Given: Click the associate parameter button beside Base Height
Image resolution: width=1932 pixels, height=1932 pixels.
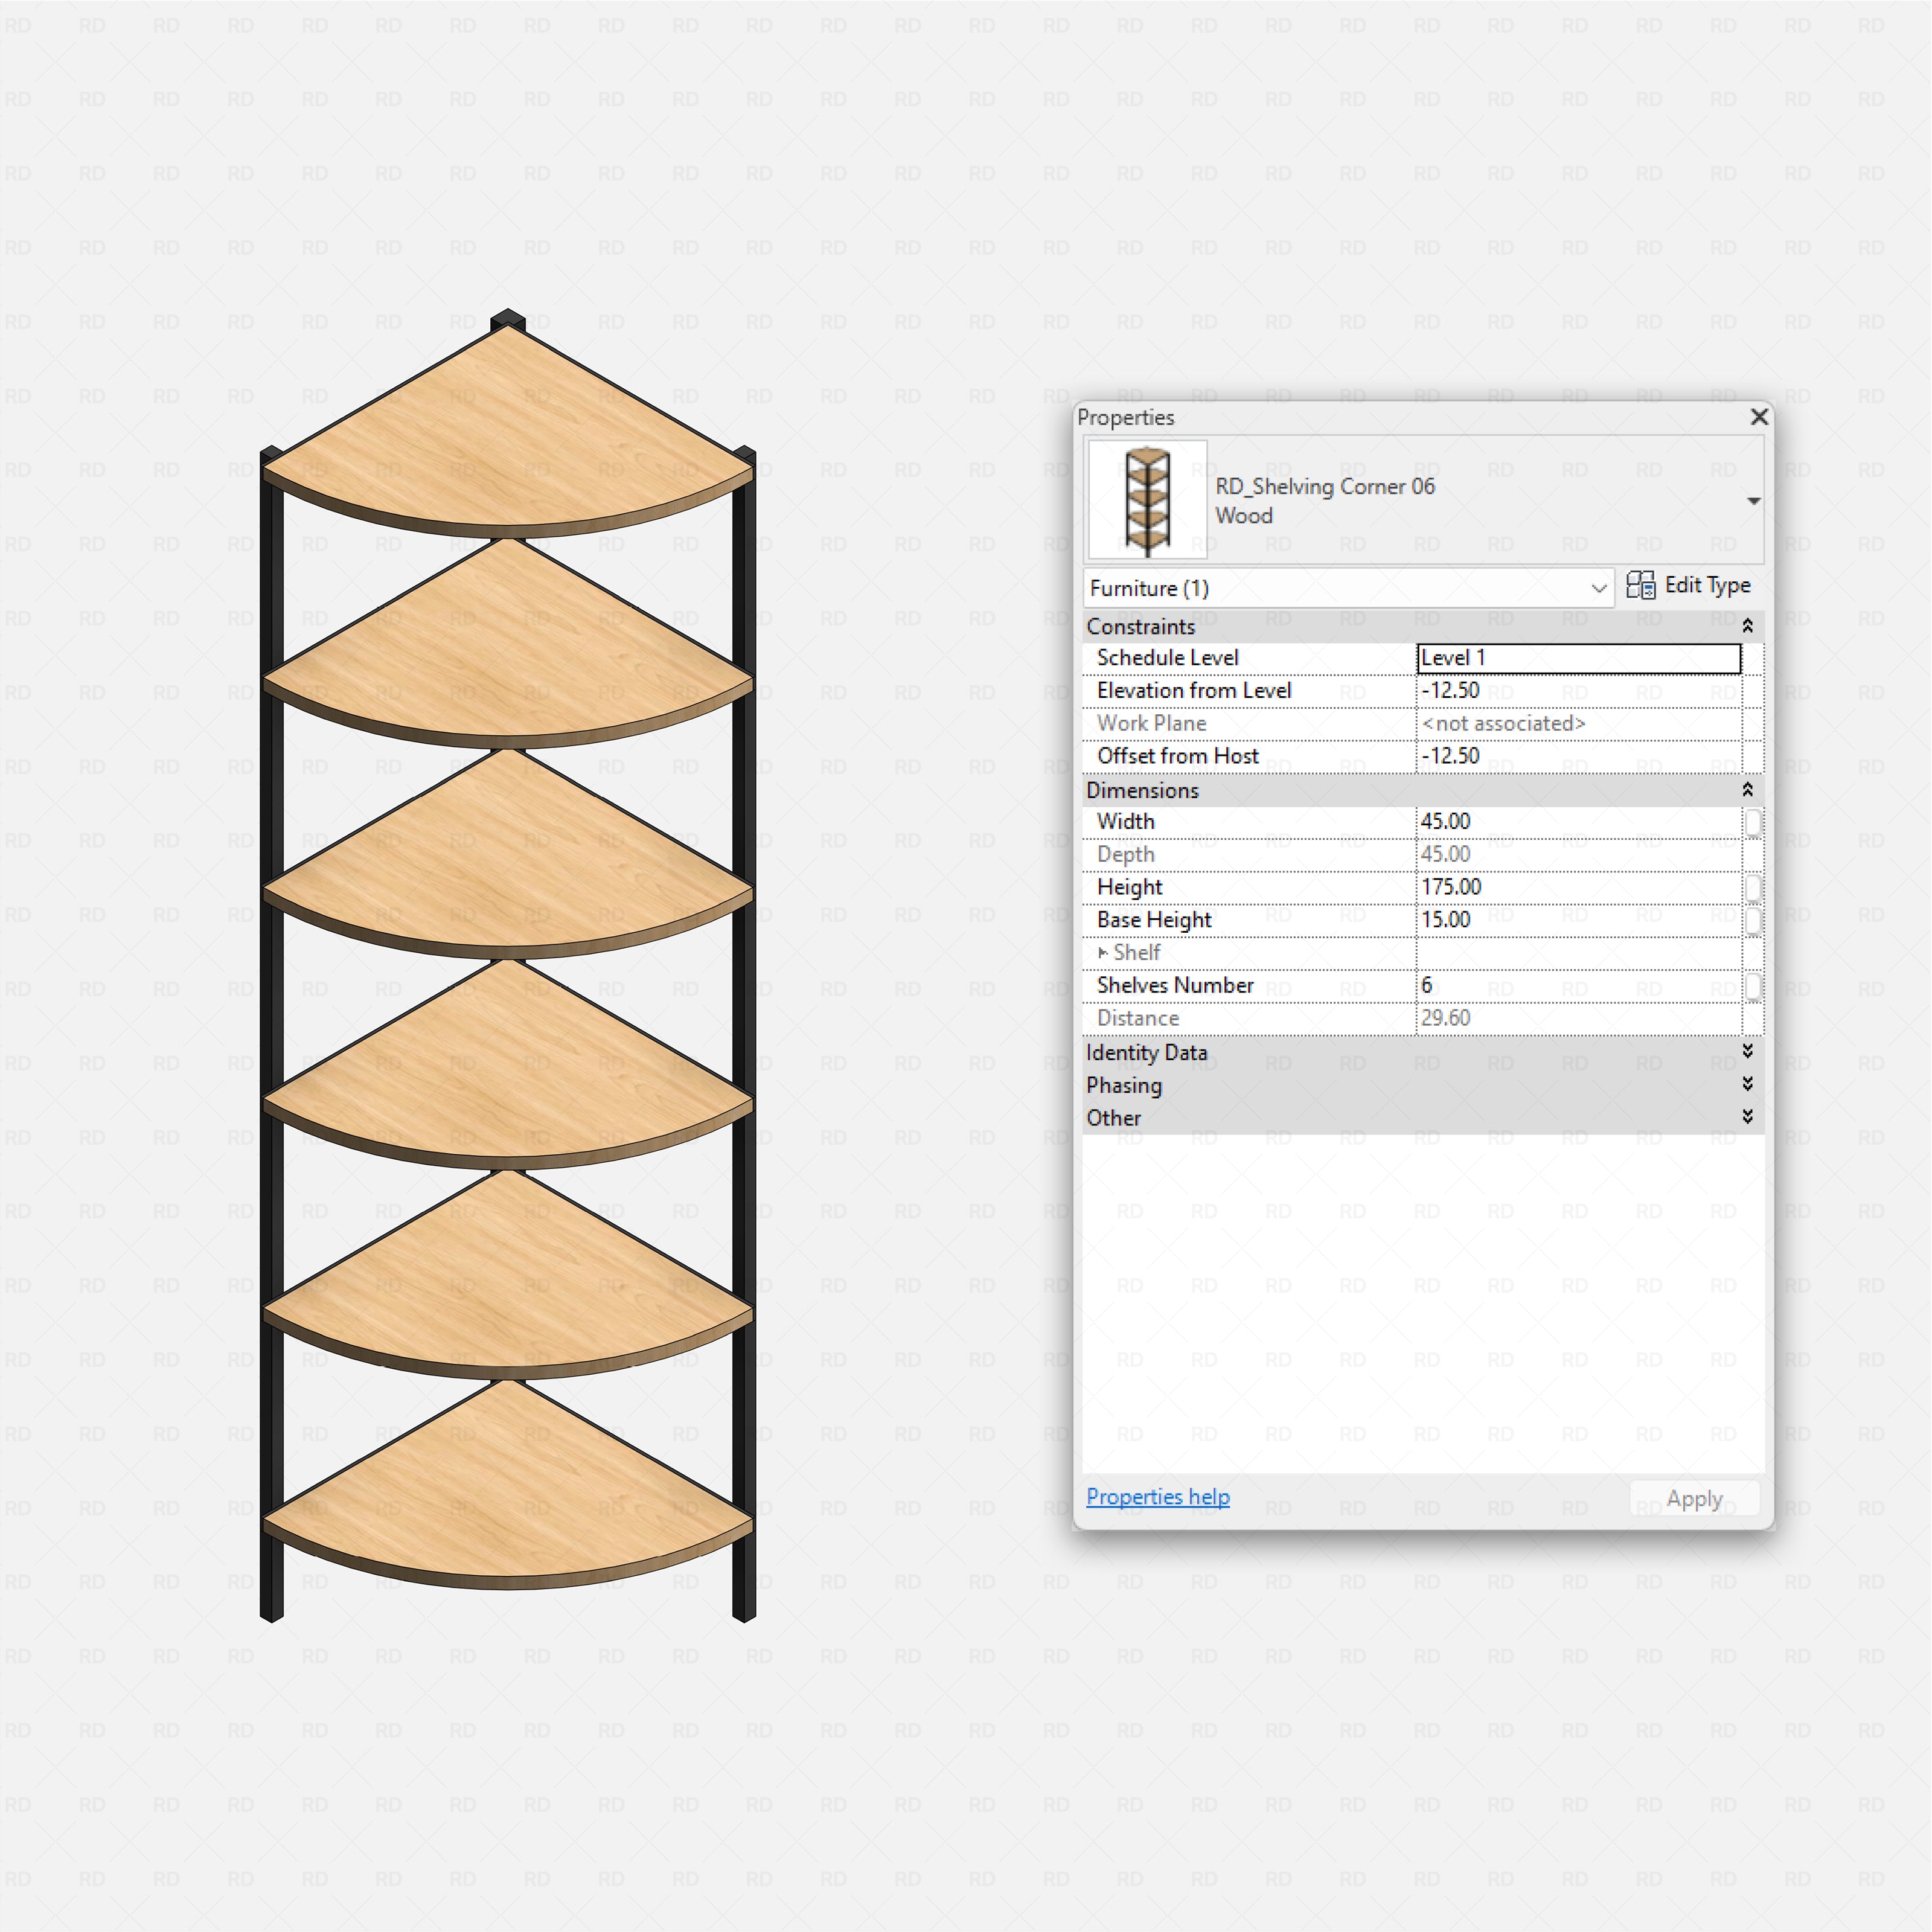Looking at the screenshot, I should pyautogui.click(x=1752, y=919).
